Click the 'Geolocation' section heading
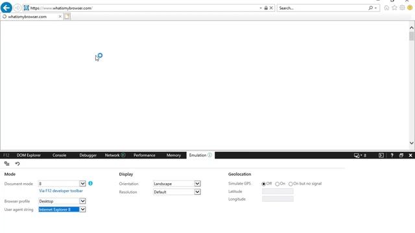 click(239, 174)
